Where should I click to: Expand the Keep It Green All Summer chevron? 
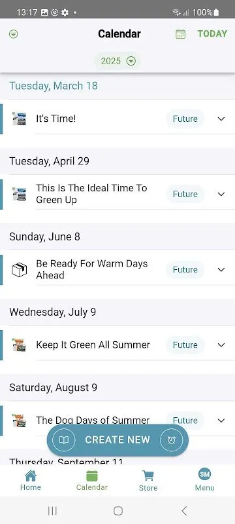coord(221,345)
